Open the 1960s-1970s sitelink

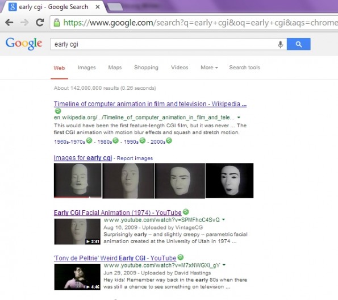[69, 141]
